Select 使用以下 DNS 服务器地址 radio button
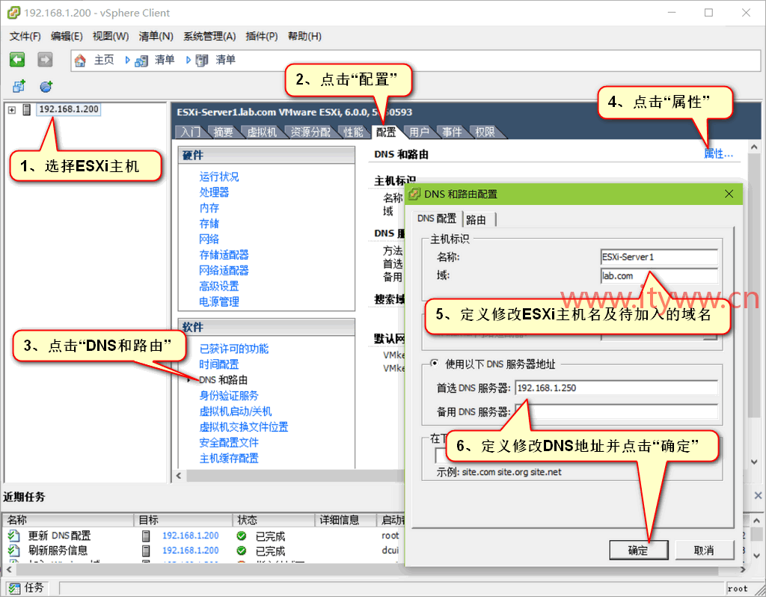766x597 pixels. click(434, 363)
